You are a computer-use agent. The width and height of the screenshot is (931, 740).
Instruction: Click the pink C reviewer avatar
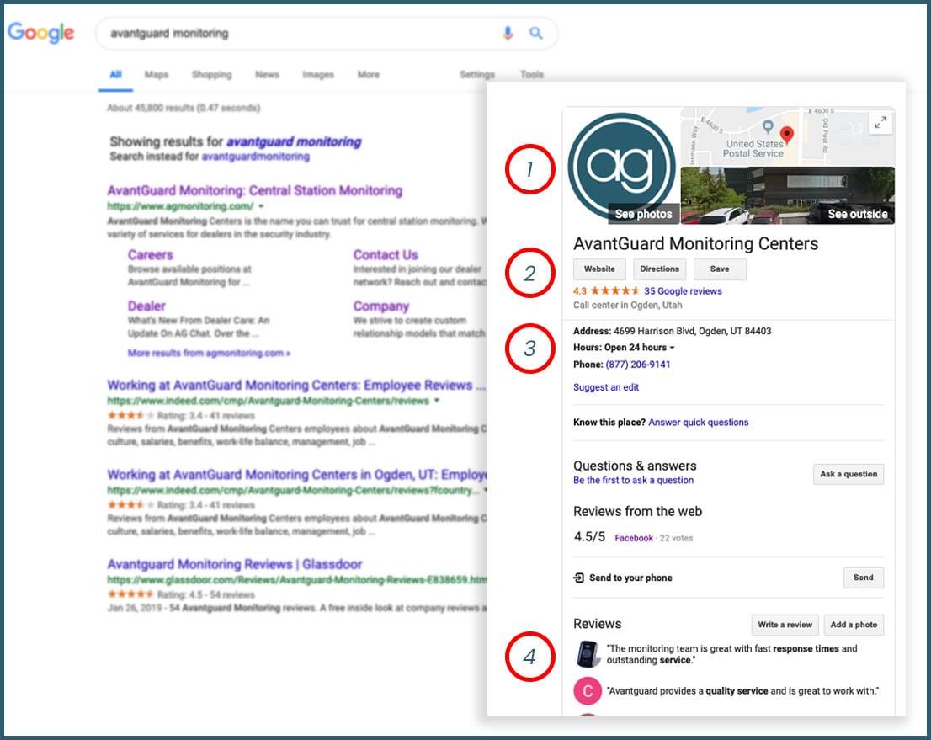click(x=588, y=690)
